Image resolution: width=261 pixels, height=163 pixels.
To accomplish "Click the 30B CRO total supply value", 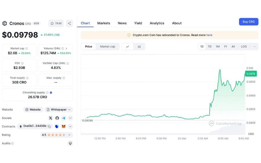I will point(19,82).
